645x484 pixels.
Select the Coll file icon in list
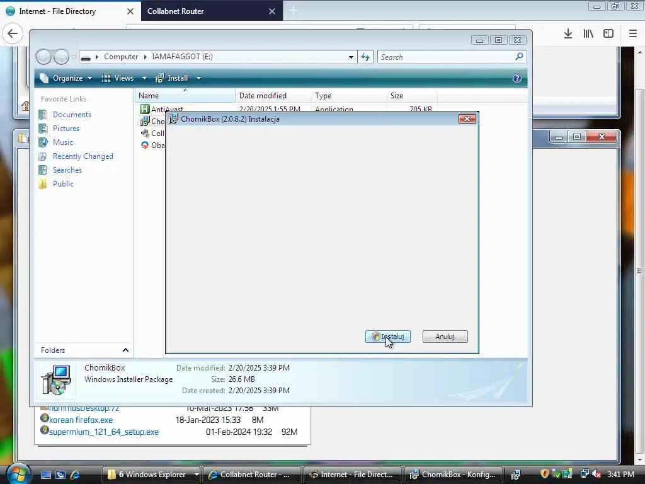[144, 133]
